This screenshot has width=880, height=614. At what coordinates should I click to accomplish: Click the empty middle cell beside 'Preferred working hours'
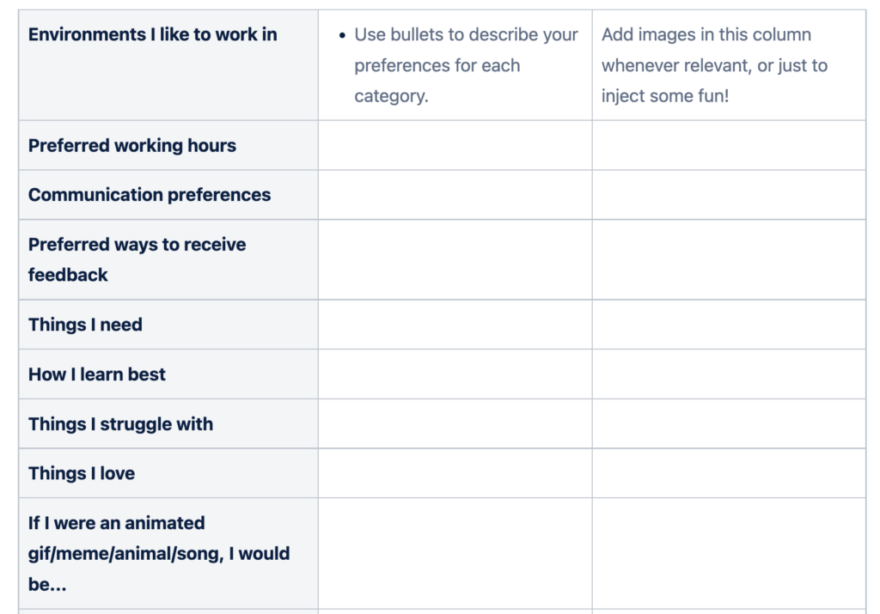455,146
